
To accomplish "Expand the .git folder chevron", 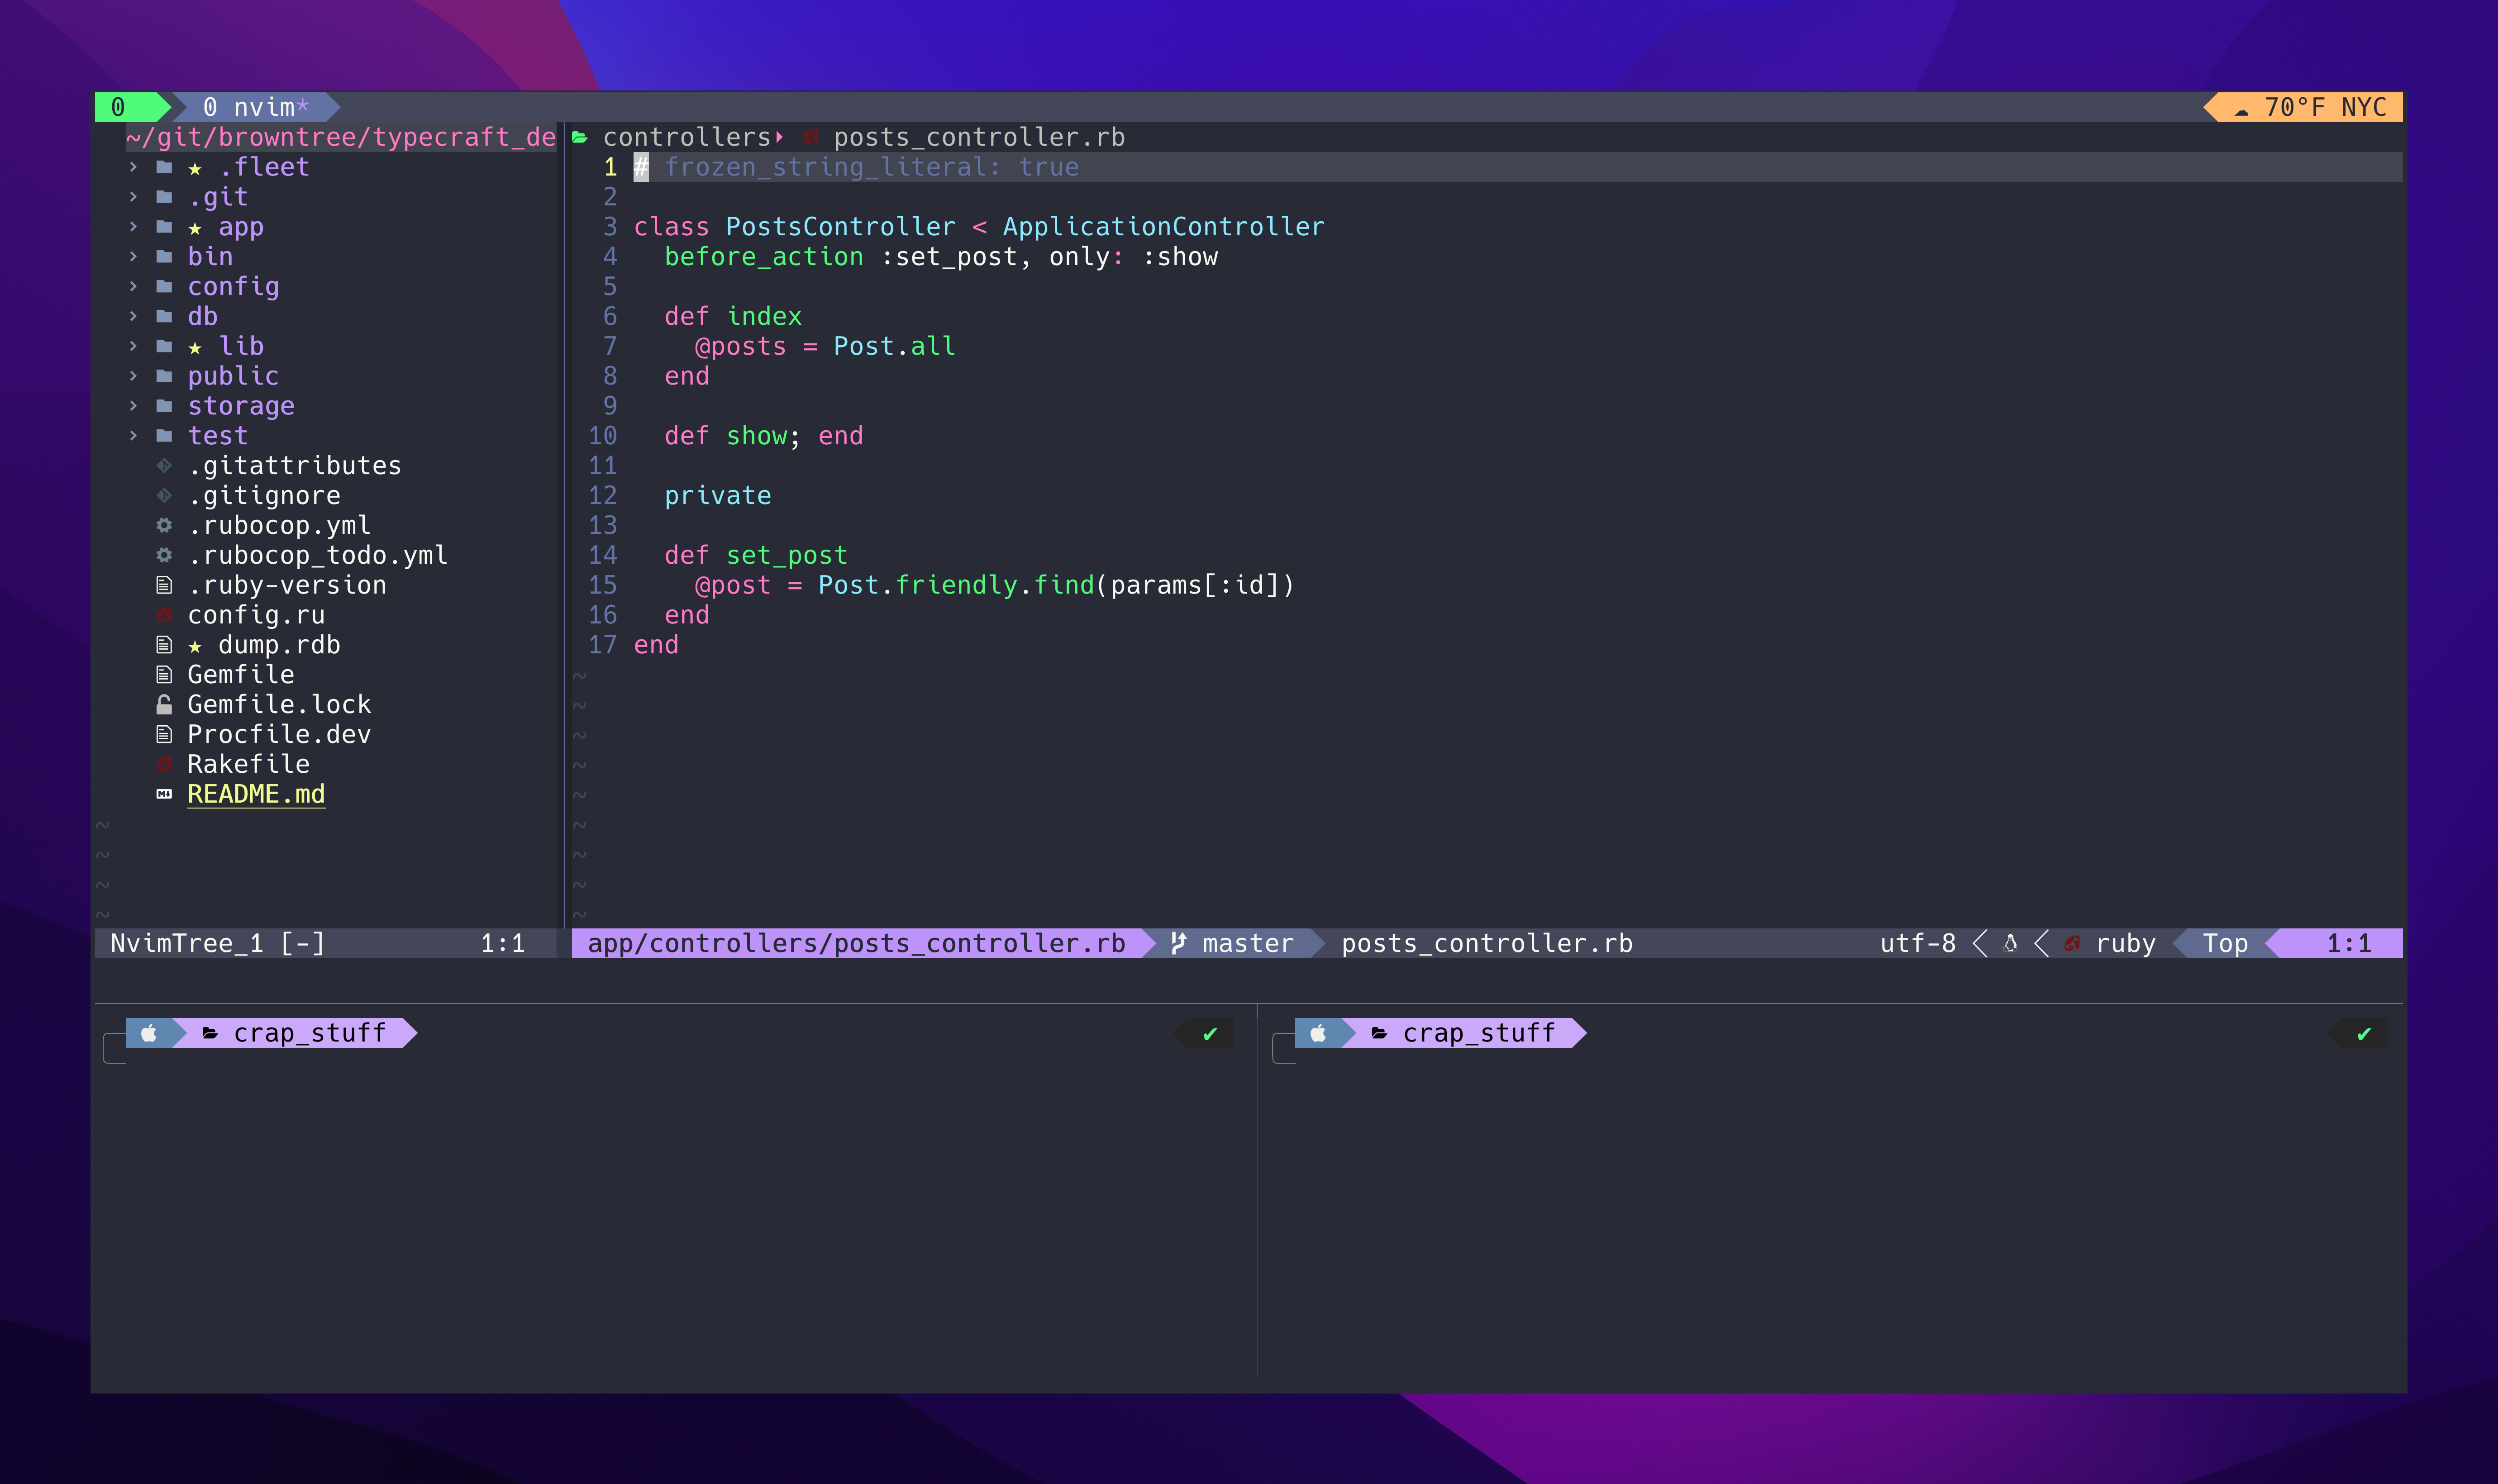I will point(133,197).
